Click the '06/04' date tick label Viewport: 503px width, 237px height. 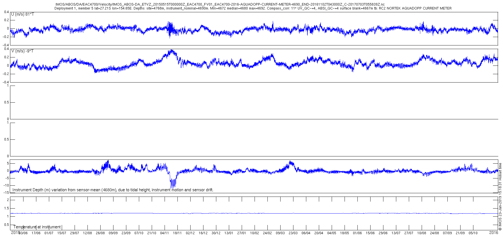point(306,233)
